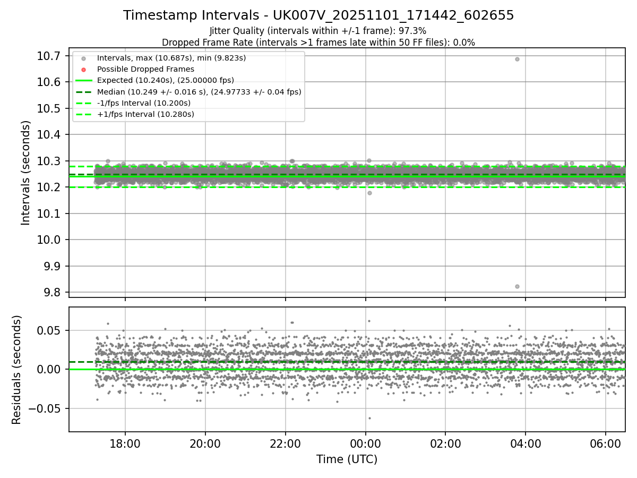637x478 pixels.
Task: Click the 10.7 y-axis tick label
Action: click(x=49, y=56)
